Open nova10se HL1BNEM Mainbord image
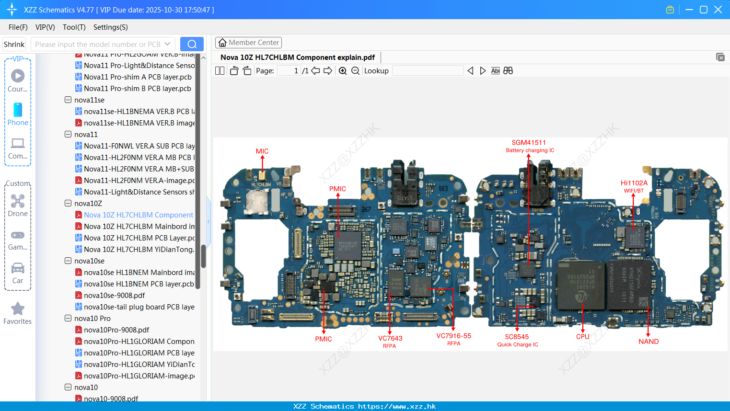The height and width of the screenshot is (411, 730). tap(135, 272)
